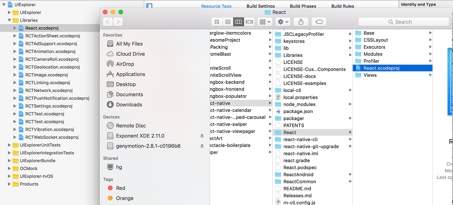Switch Finder to Cover Flow view

(249, 22)
